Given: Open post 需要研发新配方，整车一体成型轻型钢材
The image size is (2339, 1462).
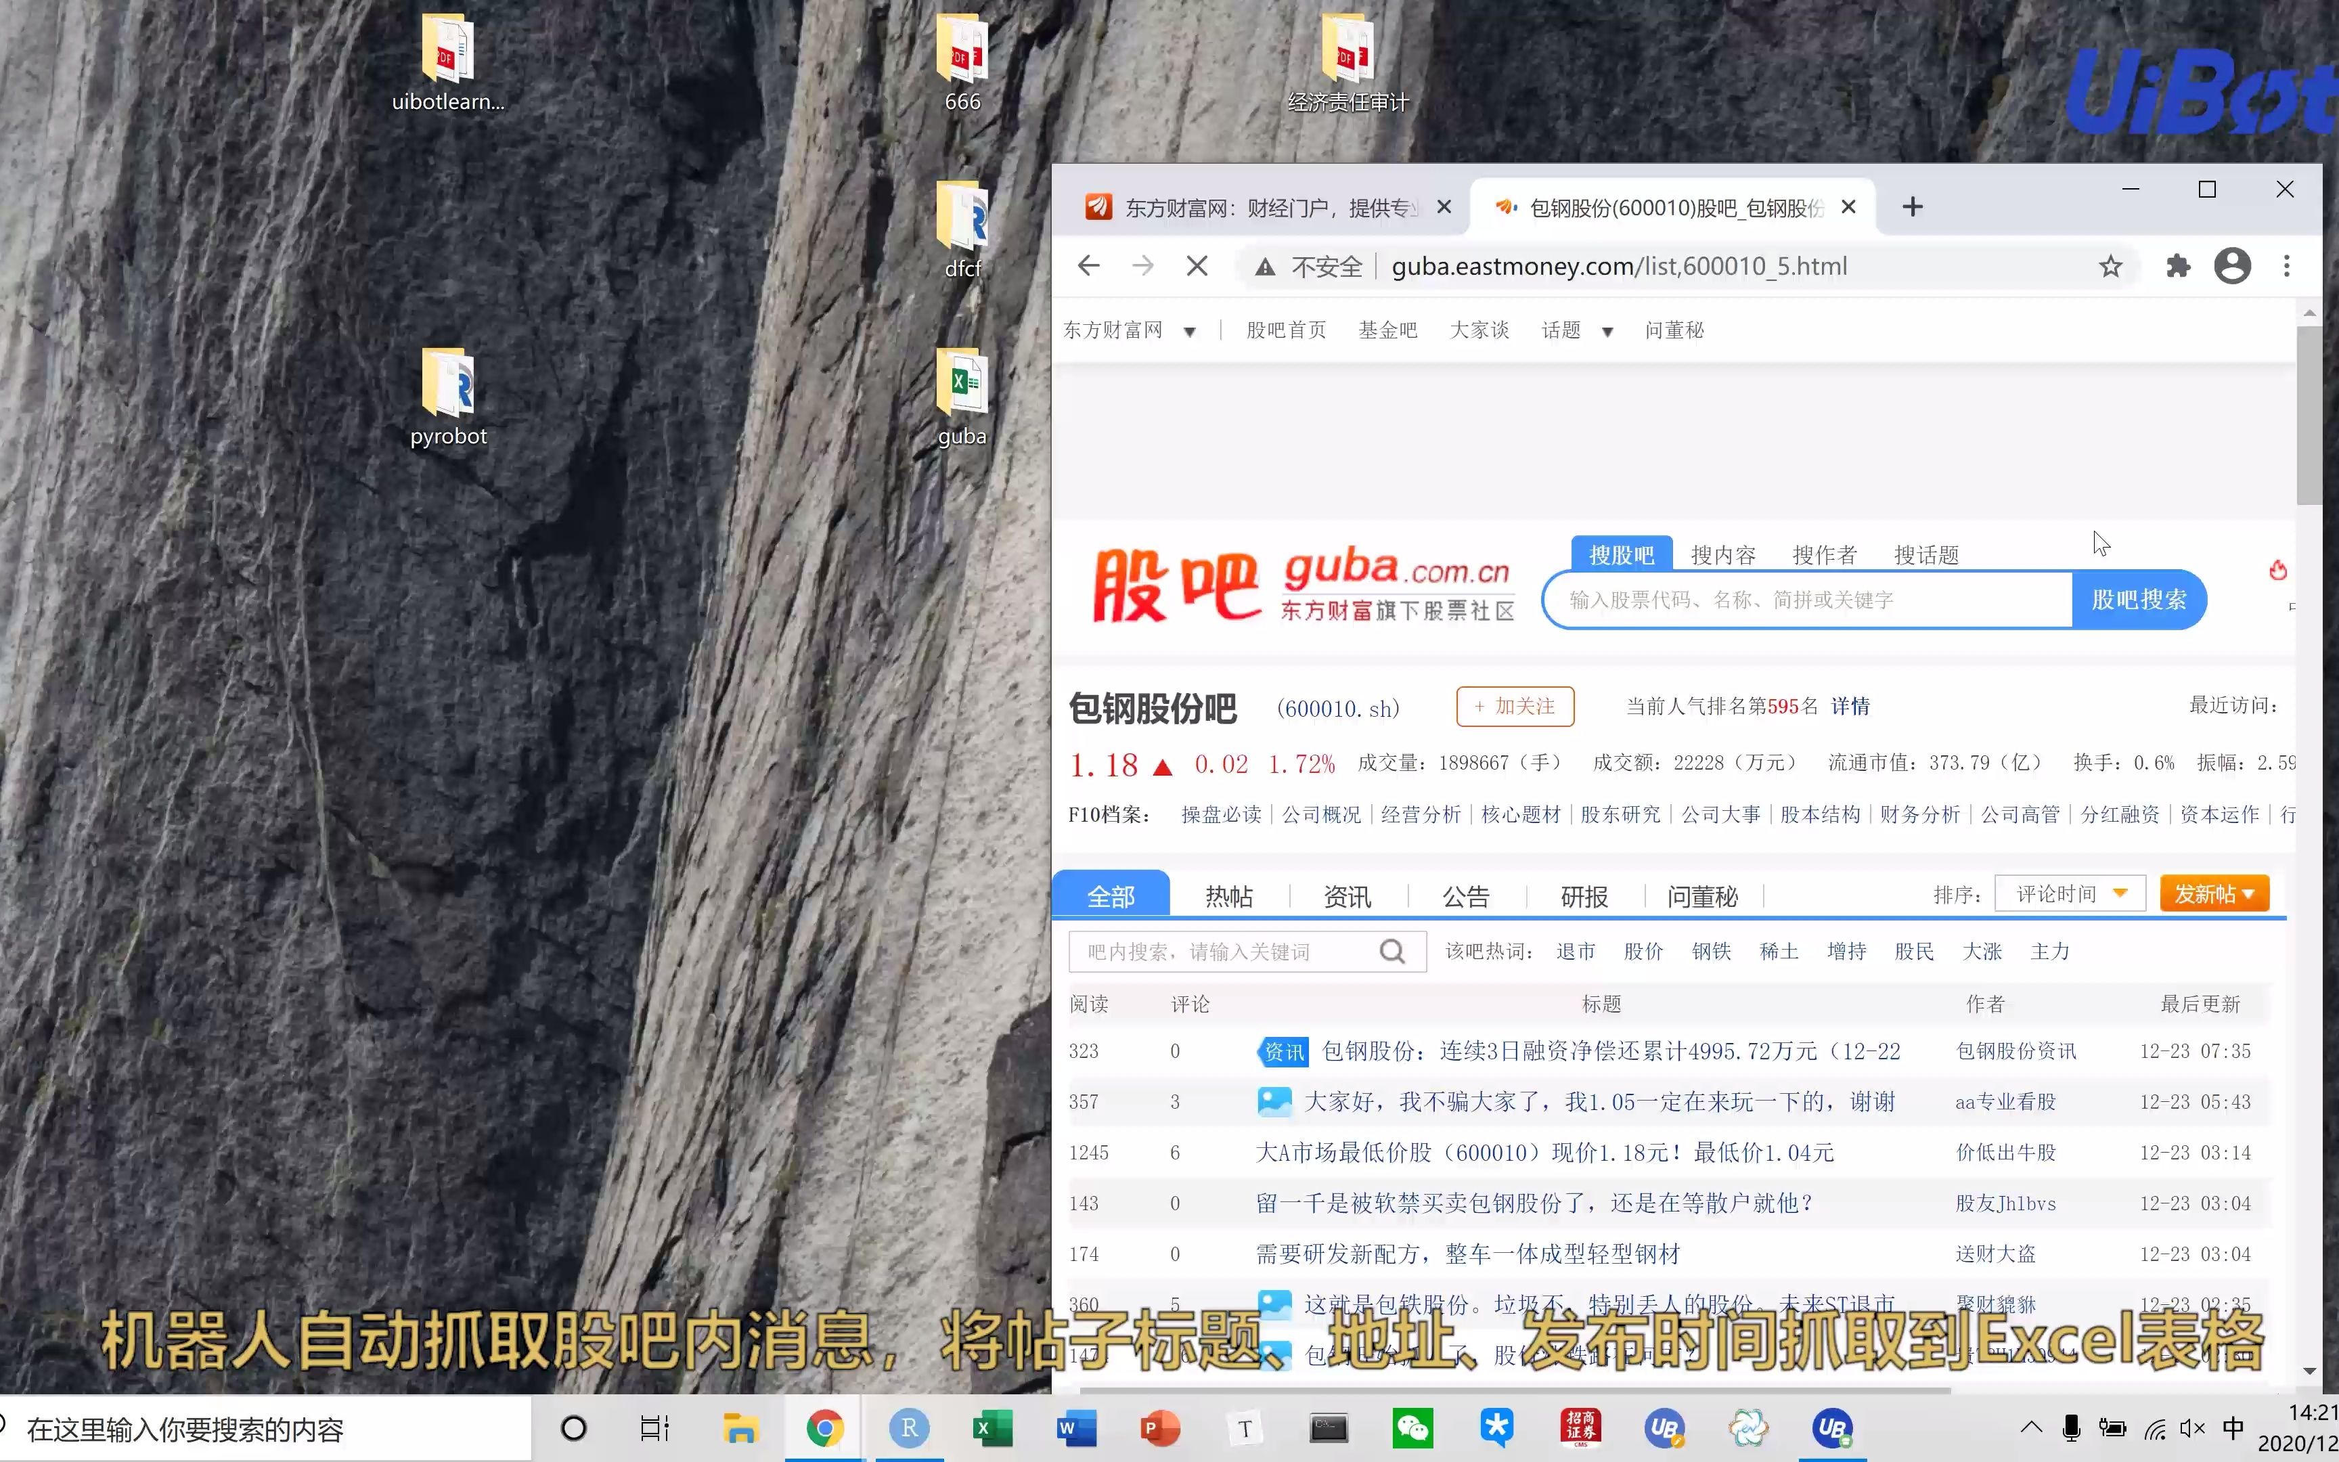Looking at the screenshot, I should tap(1467, 1254).
